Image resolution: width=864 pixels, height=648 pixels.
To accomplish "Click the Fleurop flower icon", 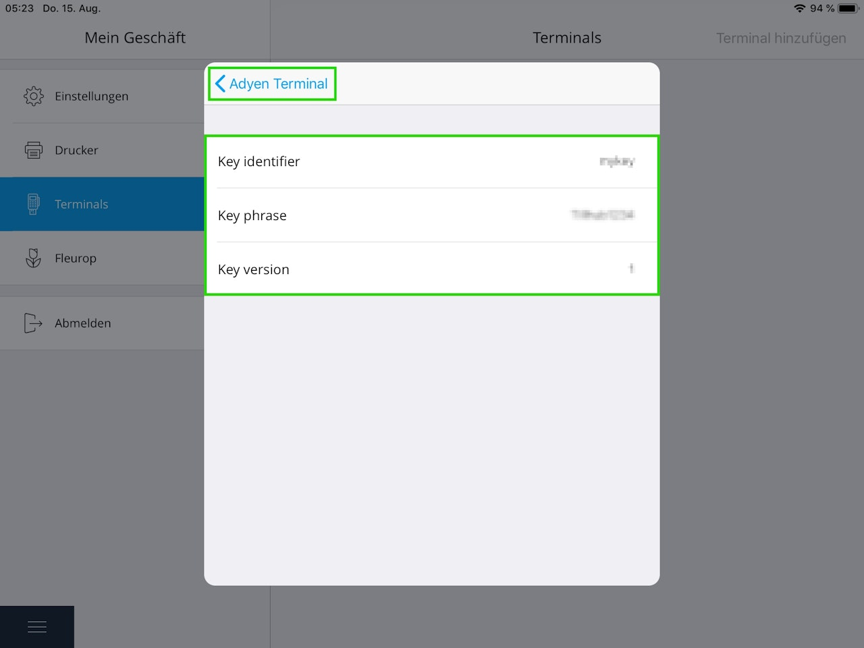I will point(33,258).
